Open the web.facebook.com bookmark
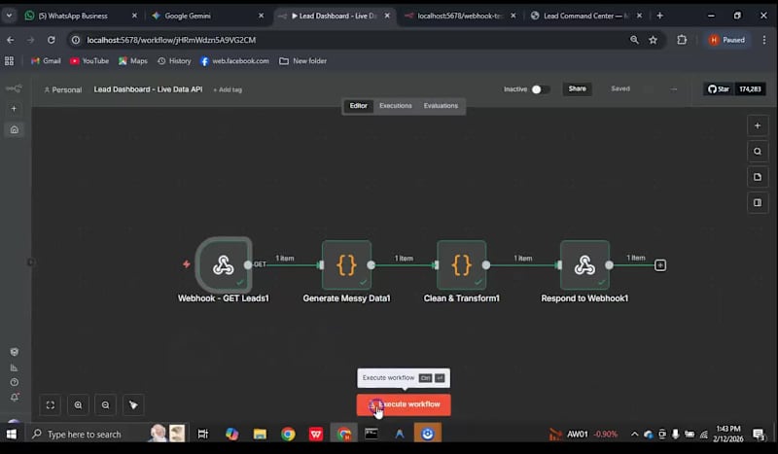This screenshot has height=454, width=778. (x=234, y=61)
